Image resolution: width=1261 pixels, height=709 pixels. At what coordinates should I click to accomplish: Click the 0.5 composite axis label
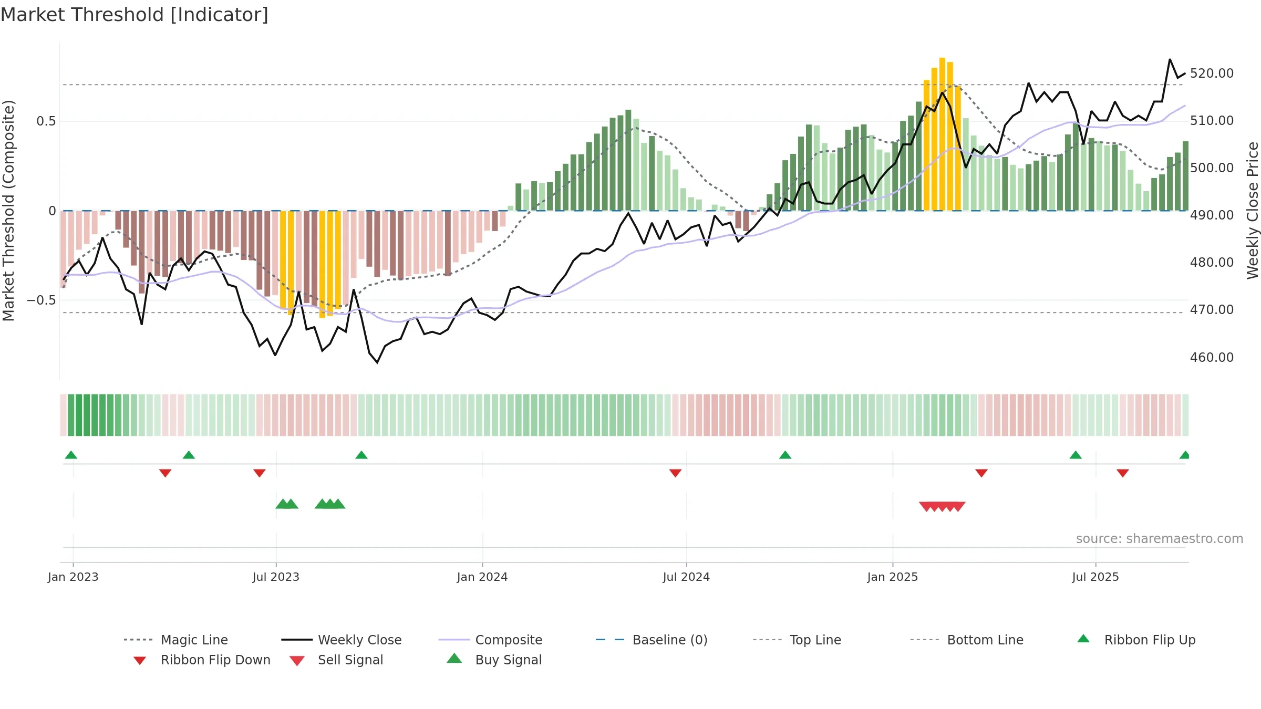[46, 121]
